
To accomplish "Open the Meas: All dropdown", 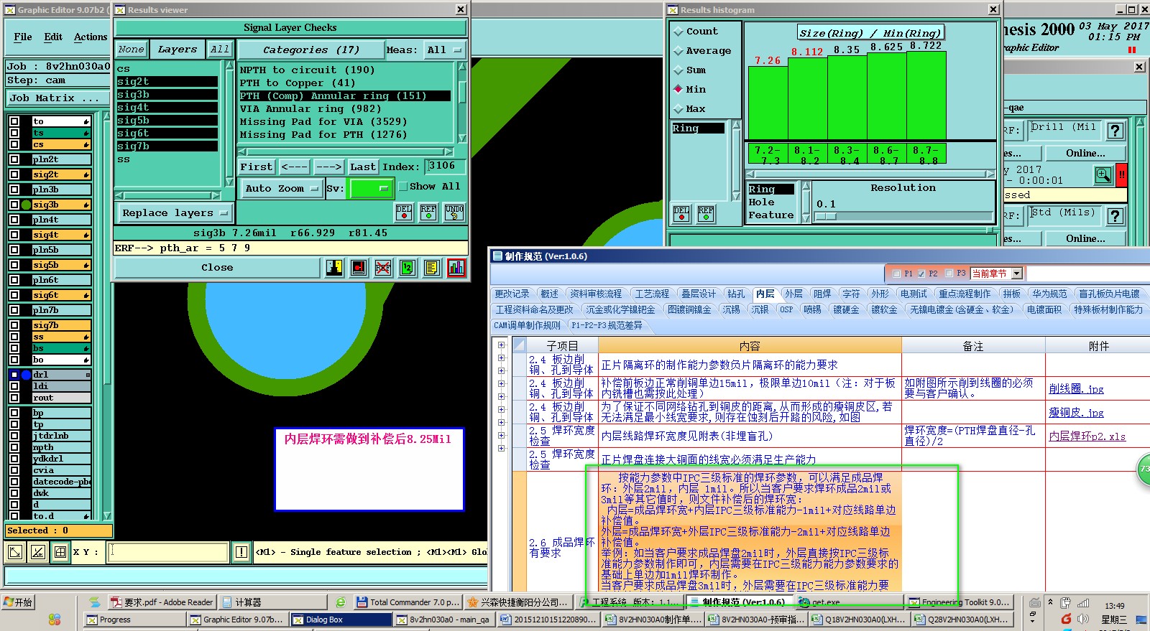I will [446, 50].
